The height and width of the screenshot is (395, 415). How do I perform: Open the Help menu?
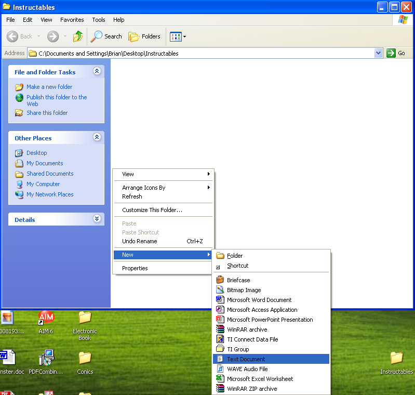[118, 20]
